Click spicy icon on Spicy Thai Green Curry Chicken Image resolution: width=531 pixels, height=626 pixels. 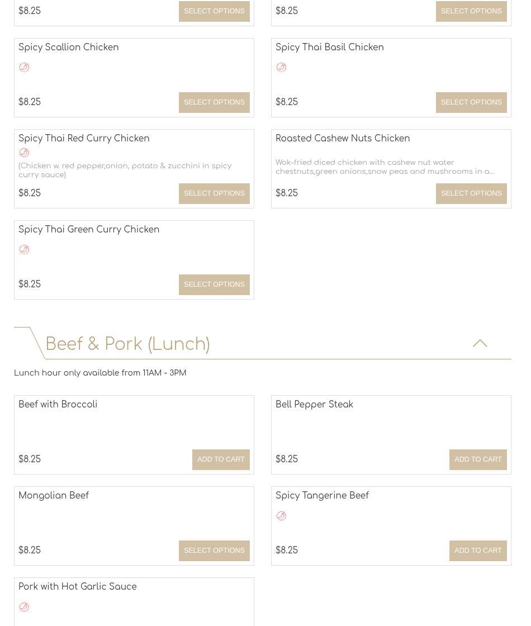(24, 250)
